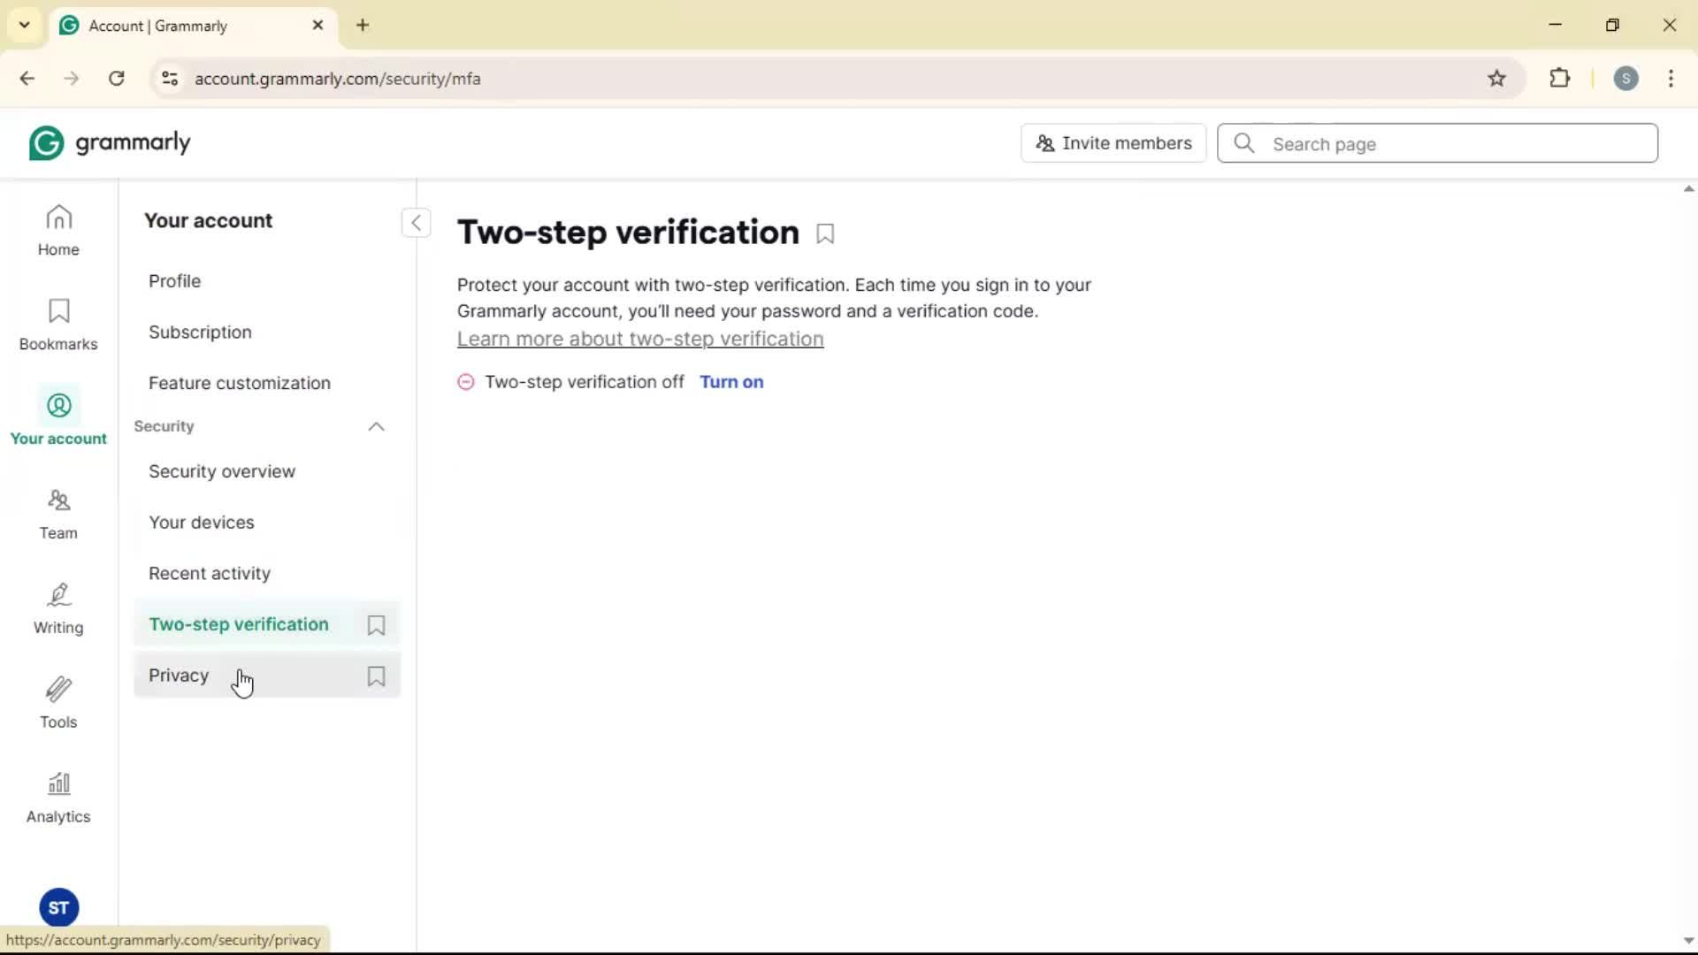Image resolution: width=1698 pixels, height=955 pixels.
Task: Open Bookmarks in left navigation
Action: click(x=58, y=325)
